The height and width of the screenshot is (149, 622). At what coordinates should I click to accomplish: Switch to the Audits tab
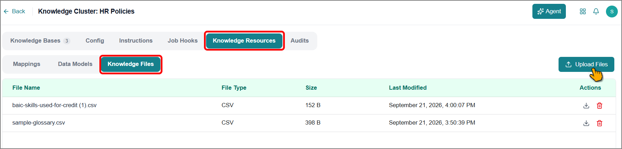(x=299, y=41)
